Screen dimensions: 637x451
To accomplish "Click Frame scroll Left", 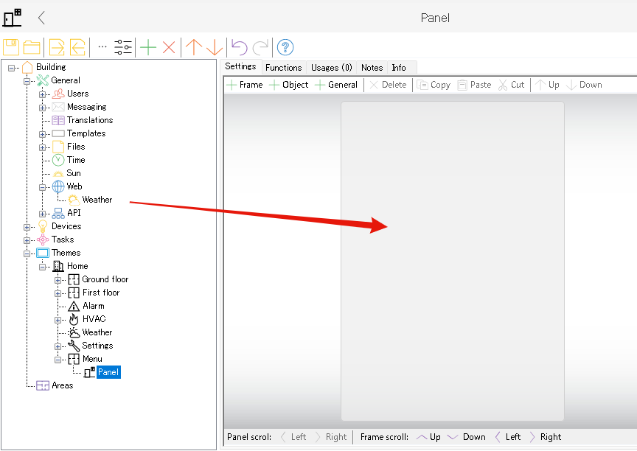I will pyautogui.click(x=508, y=437).
